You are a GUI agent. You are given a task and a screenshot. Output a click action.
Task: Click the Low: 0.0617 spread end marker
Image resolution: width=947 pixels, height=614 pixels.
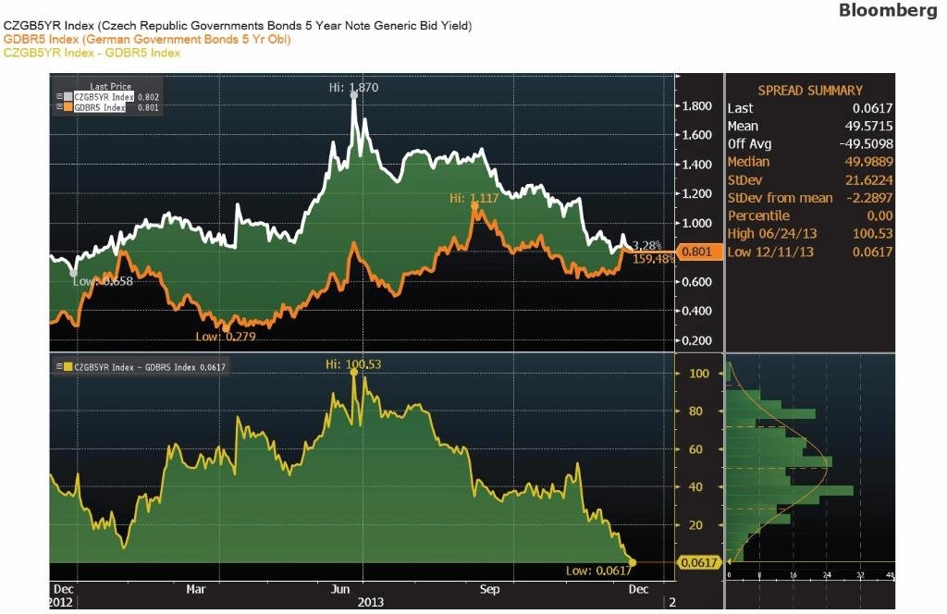pyautogui.click(x=633, y=562)
